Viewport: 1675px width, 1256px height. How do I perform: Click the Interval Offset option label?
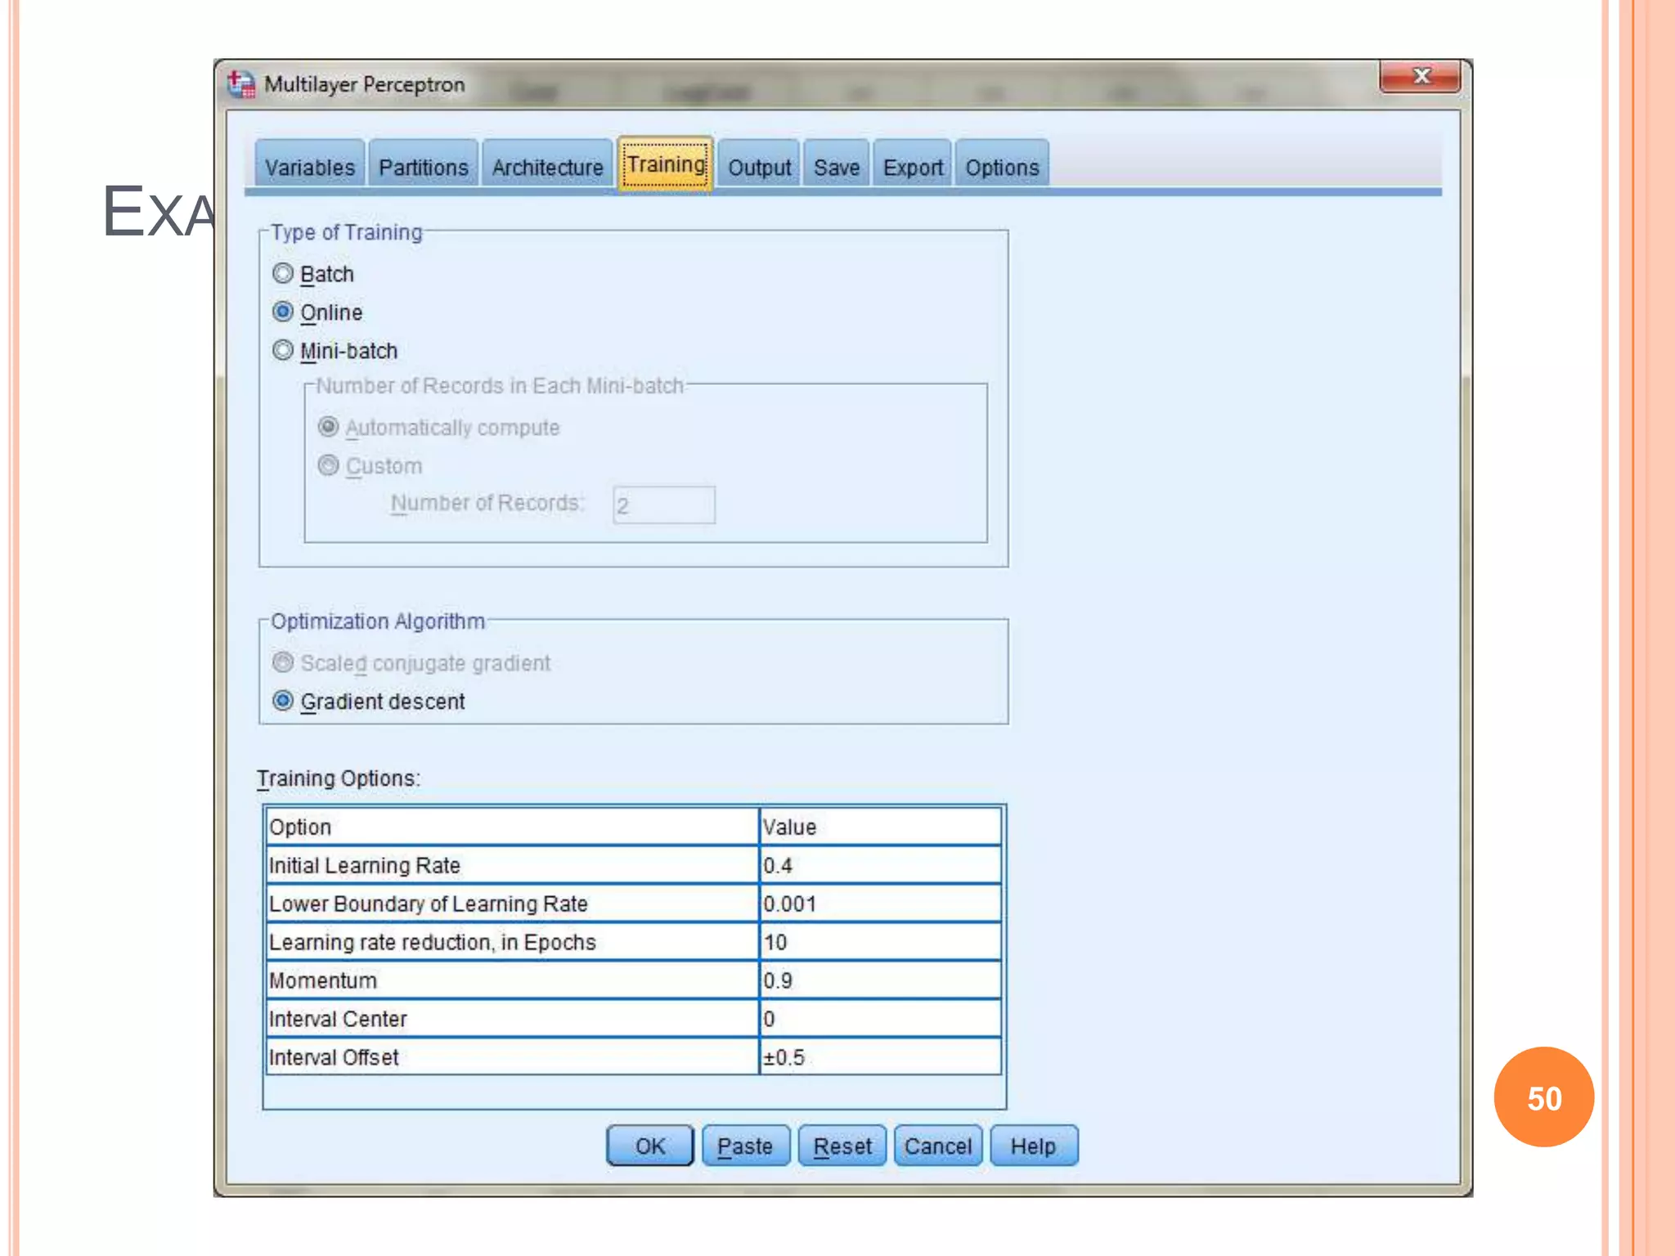click(512, 1056)
